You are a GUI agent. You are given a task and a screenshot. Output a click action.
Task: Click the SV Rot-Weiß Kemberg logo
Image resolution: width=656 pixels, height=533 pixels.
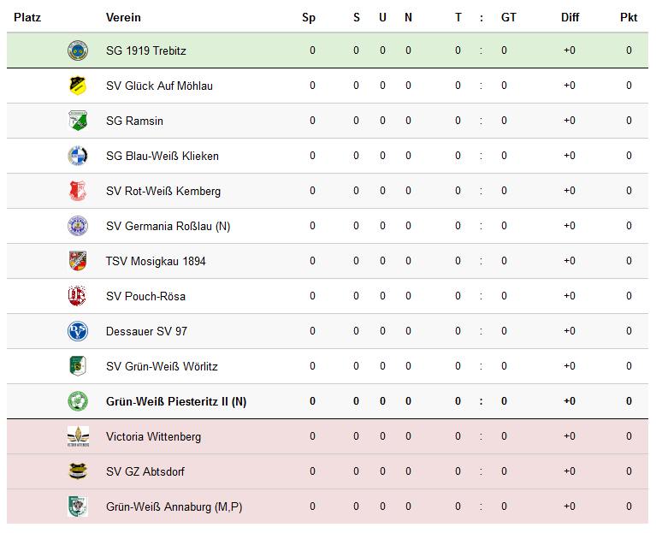coord(78,191)
